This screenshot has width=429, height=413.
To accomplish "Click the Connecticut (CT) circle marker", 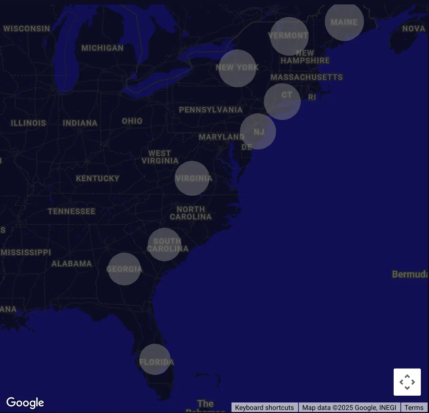I will click(x=282, y=101).
